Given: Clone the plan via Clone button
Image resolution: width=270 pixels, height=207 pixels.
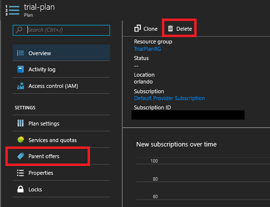Looking at the screenshot, I should coord(146,28).
